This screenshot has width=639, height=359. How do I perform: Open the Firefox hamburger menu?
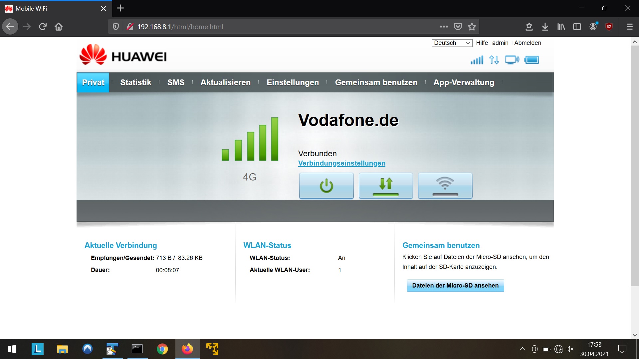click(629, 27)
